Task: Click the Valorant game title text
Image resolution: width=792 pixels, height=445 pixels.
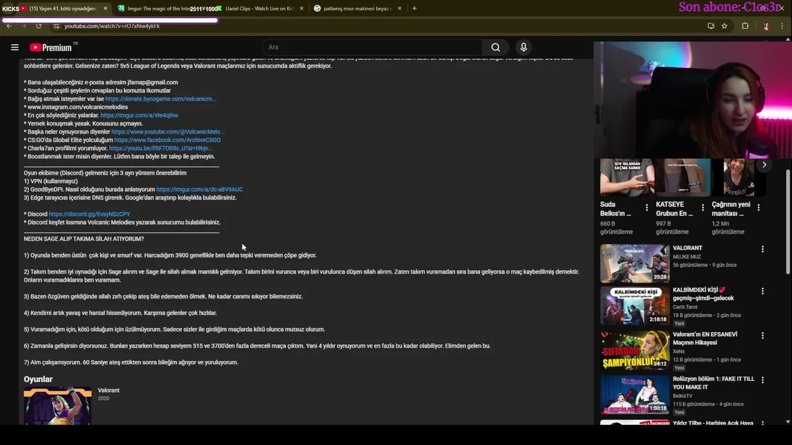Action: [108, 390]
